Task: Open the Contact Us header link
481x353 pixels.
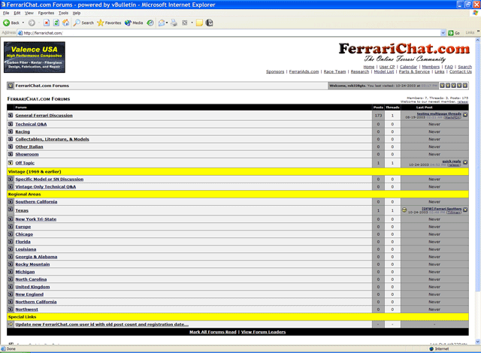Action: pos(461,71)
